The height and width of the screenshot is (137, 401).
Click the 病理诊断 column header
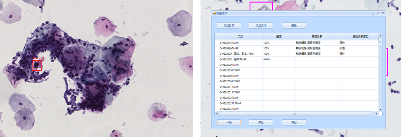click(x=317, y=37)
